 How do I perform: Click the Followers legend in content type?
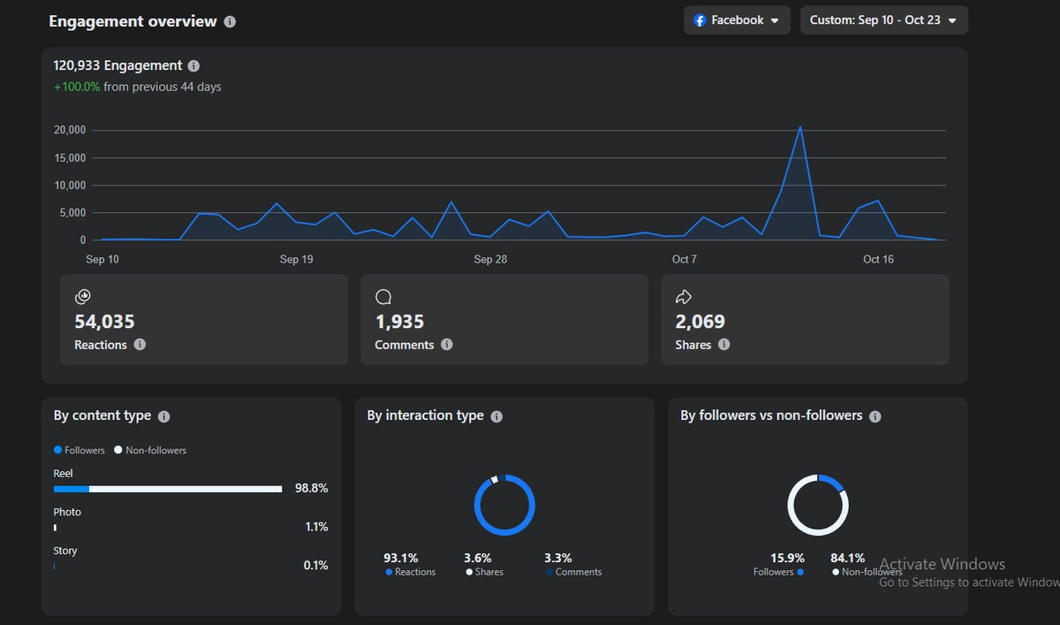click(79, 450)
